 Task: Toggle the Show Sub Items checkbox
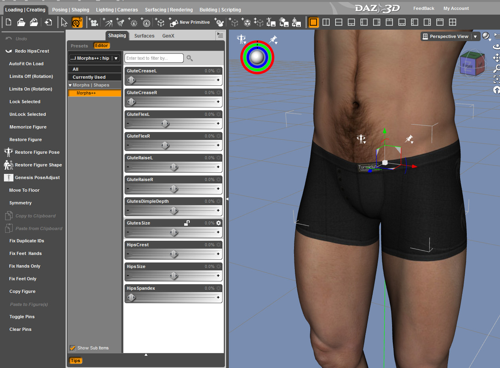click(x=72, y=348)
